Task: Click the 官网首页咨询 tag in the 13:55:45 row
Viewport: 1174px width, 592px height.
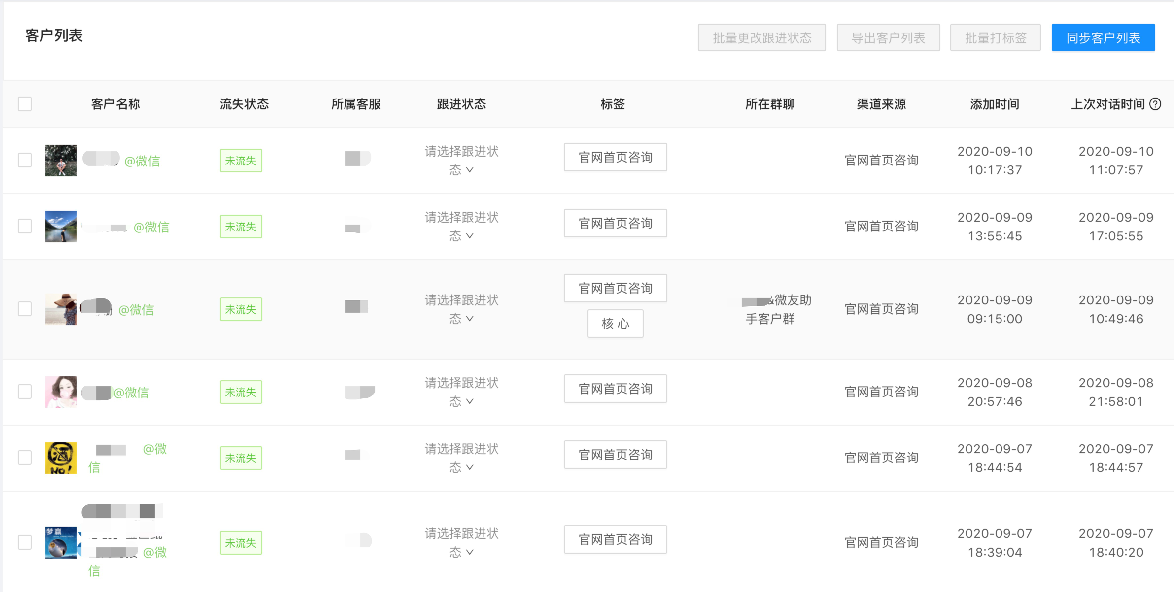Action: coord(615,223)
